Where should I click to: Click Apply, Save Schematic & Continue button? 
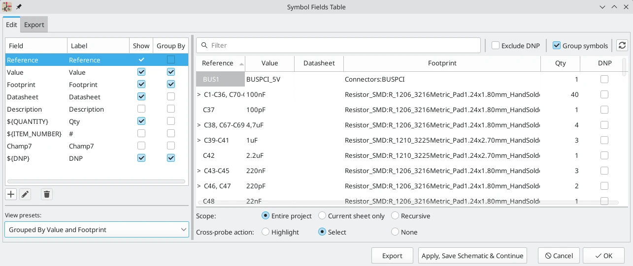[472, 256]
